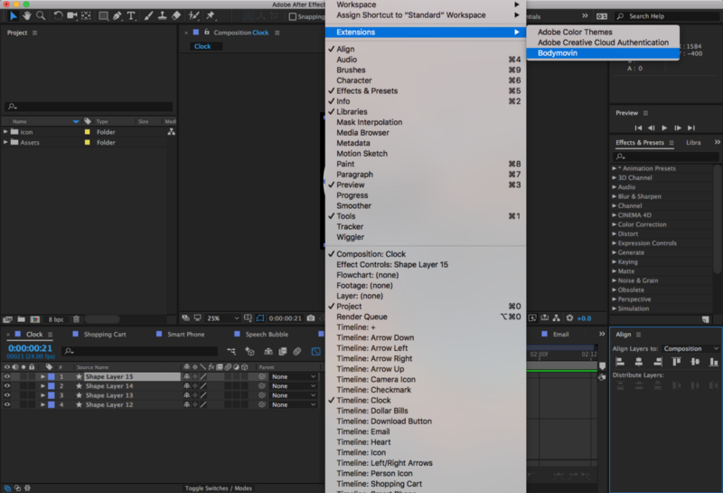The height and width of the screenshot is (493, 723).
Task: Select the Hand tool
Action: (27, 16)
